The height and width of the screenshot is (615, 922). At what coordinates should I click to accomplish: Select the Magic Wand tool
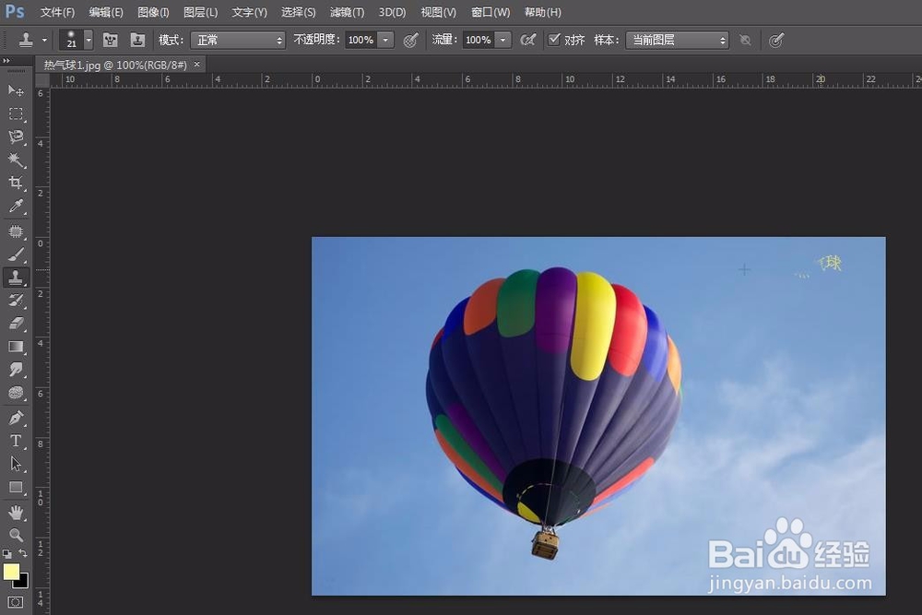coord(16,160)
